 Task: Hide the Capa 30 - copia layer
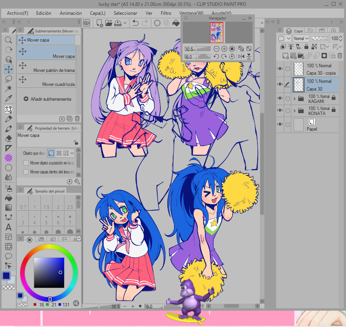tap(280, 69)
